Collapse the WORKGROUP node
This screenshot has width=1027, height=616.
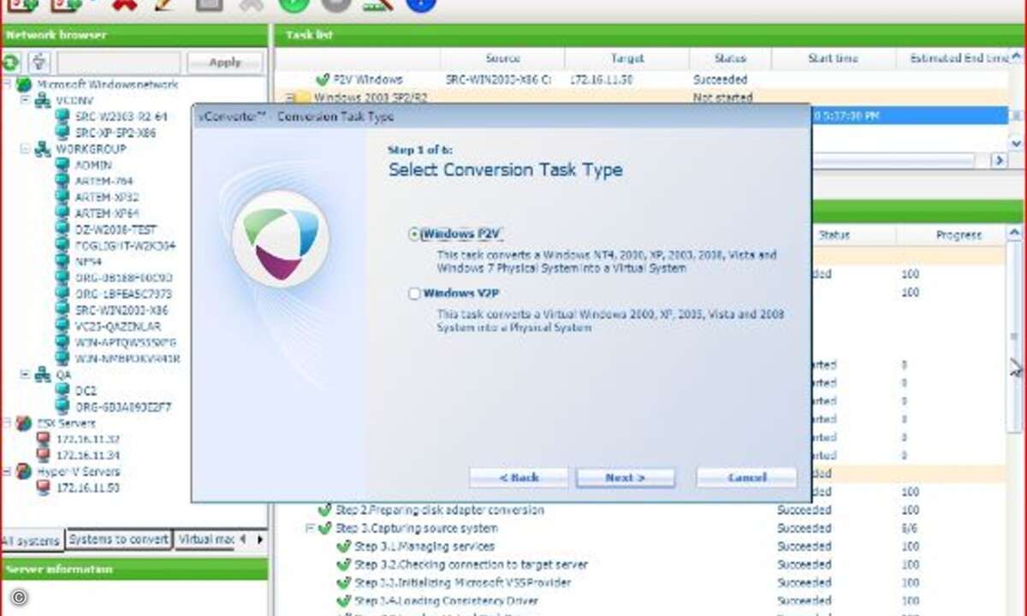25,149
